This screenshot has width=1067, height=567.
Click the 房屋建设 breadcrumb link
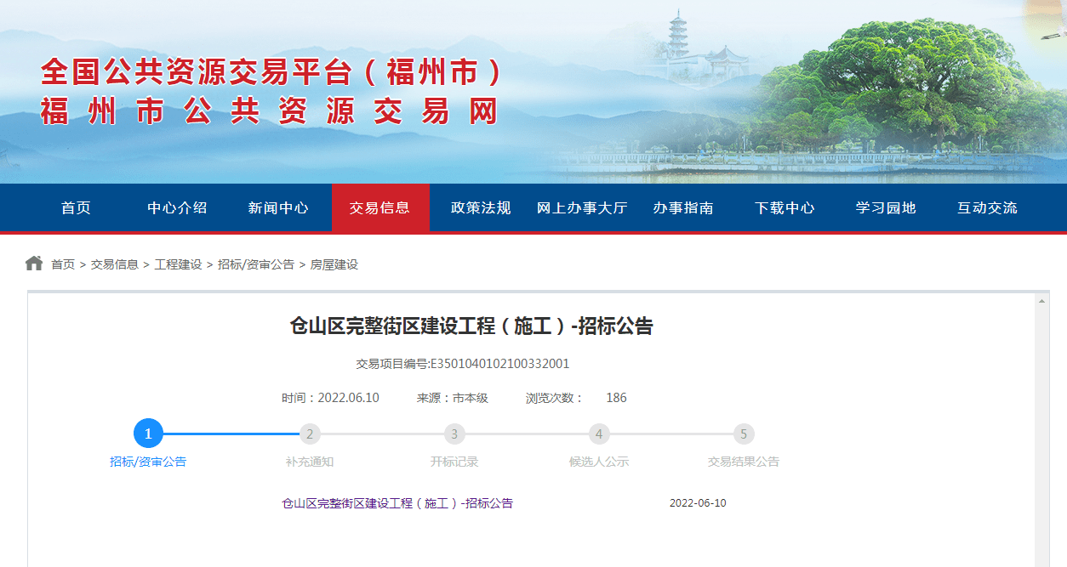[334, 264]
